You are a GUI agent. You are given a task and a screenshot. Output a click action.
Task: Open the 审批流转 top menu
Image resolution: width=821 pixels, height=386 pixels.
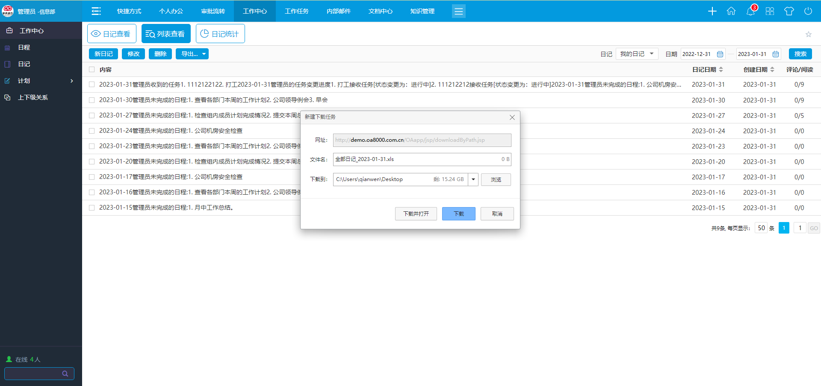click(x=213, y=11)
